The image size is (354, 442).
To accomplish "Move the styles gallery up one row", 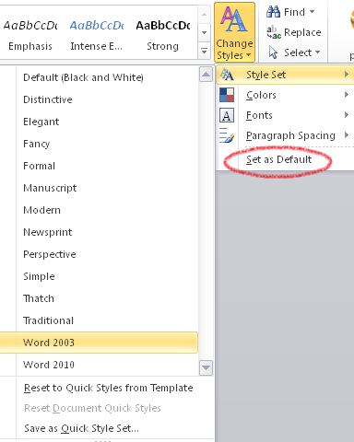I will click(204, 14).
